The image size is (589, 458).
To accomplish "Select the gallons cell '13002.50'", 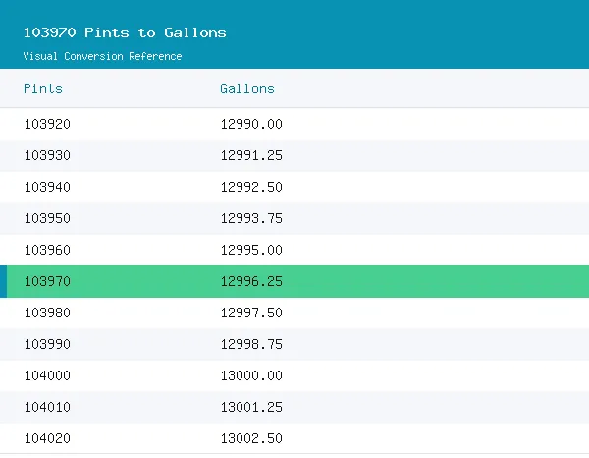I will coord(251,438).
